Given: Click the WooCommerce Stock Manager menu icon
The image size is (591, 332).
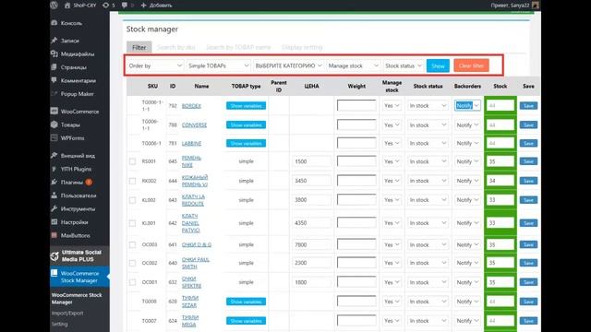Looking at the screenshot, I should tap(54, 273).
